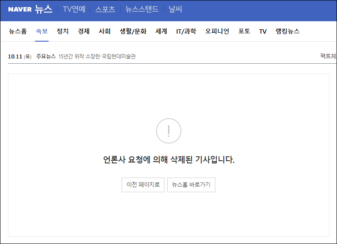Open 뉴스스탠드 in header
This screenshot has height=244, width=337.
coord(142,9)
